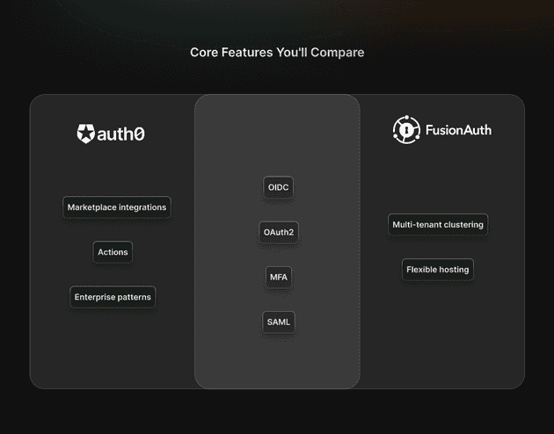Click the auth0 wordmark text
554x434 pixels.
(122, 134)
